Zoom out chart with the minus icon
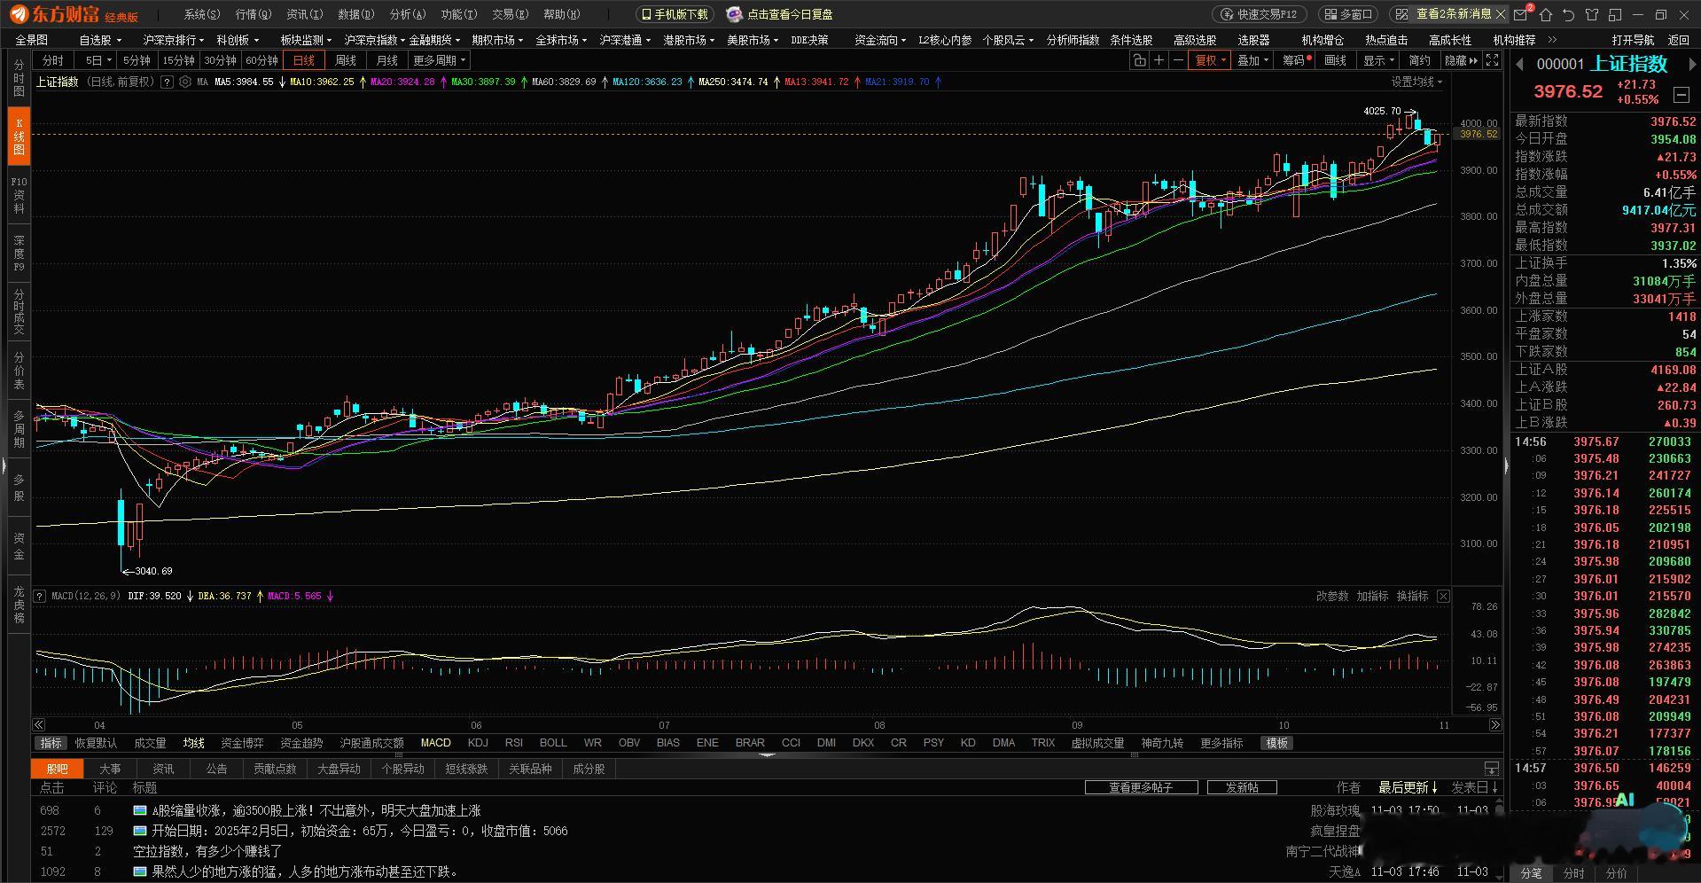 pyautogui.click(x=1178, y=60)
